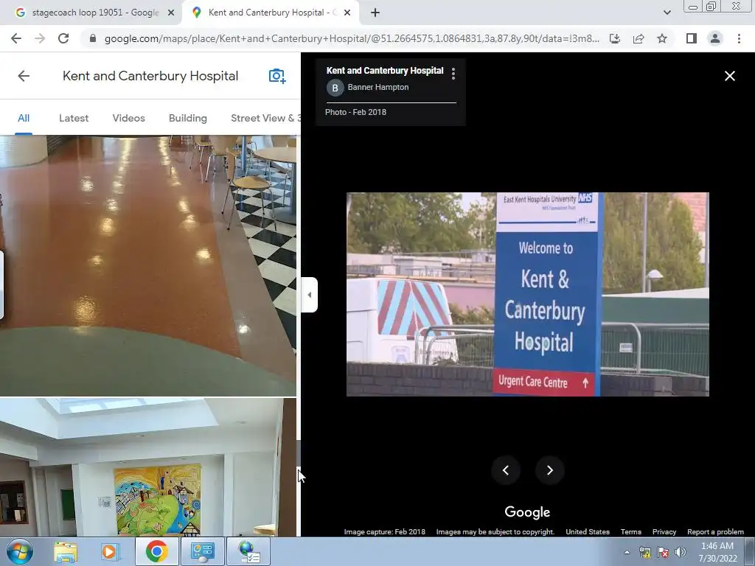Viewport: 755px width, 566px height.
Task: Select the All photos tab
Action: click(24, 118)
